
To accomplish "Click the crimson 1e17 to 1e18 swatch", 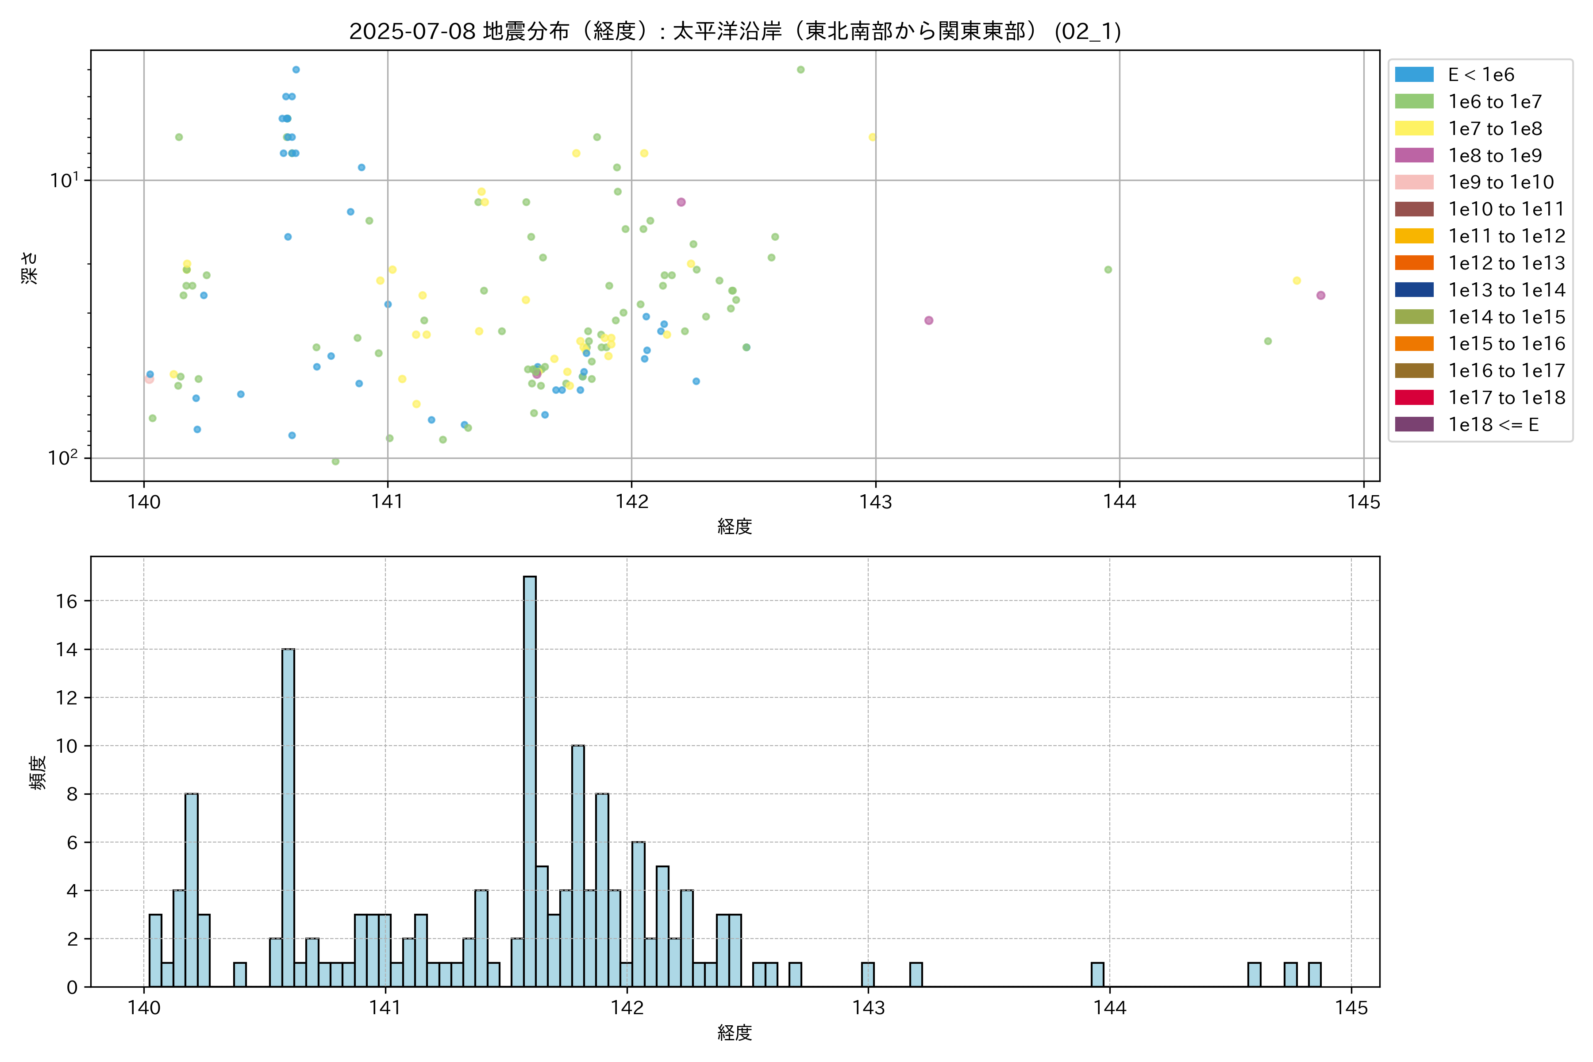I will [x=1414, y=397].
